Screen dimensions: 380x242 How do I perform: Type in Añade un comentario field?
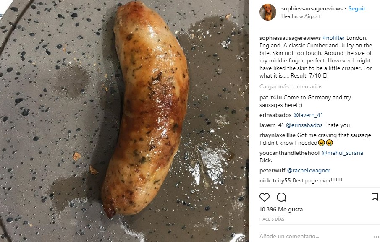click(x=311, y=236)
